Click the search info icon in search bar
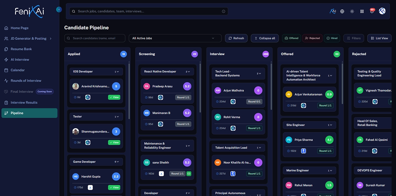 tap(224, 11)
